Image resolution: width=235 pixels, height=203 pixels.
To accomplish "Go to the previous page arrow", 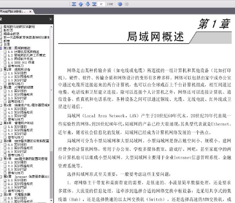I will [81, 4].
